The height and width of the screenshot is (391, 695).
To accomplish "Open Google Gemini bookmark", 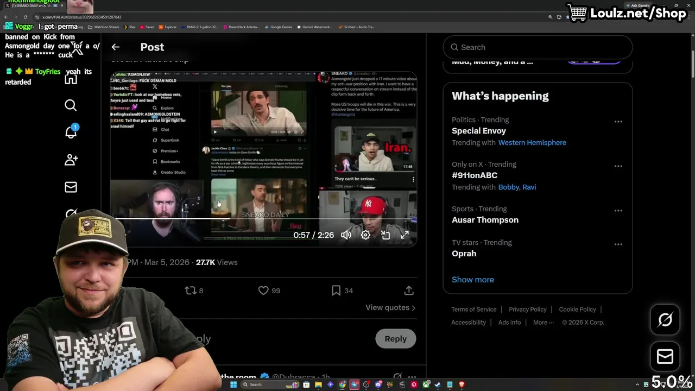I will tap(279, 27).
